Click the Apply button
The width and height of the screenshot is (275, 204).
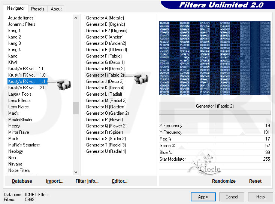203,197
